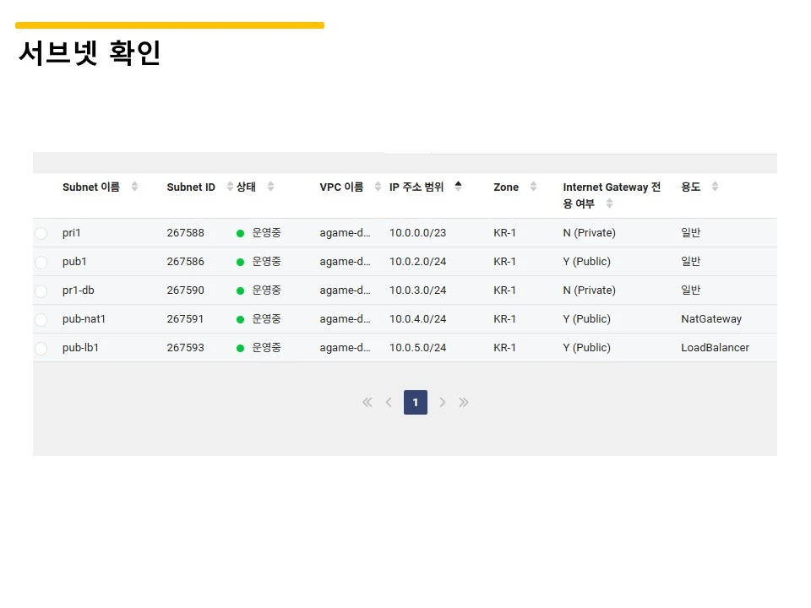Select the pub-nat1 subnet row

click(x=41, y=318)
